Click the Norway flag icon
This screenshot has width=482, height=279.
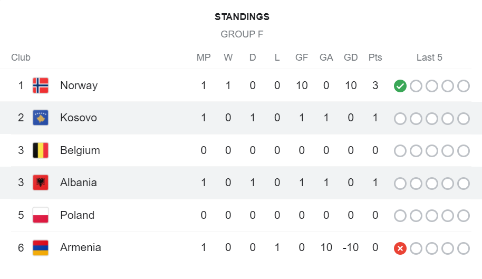[41, 85]
